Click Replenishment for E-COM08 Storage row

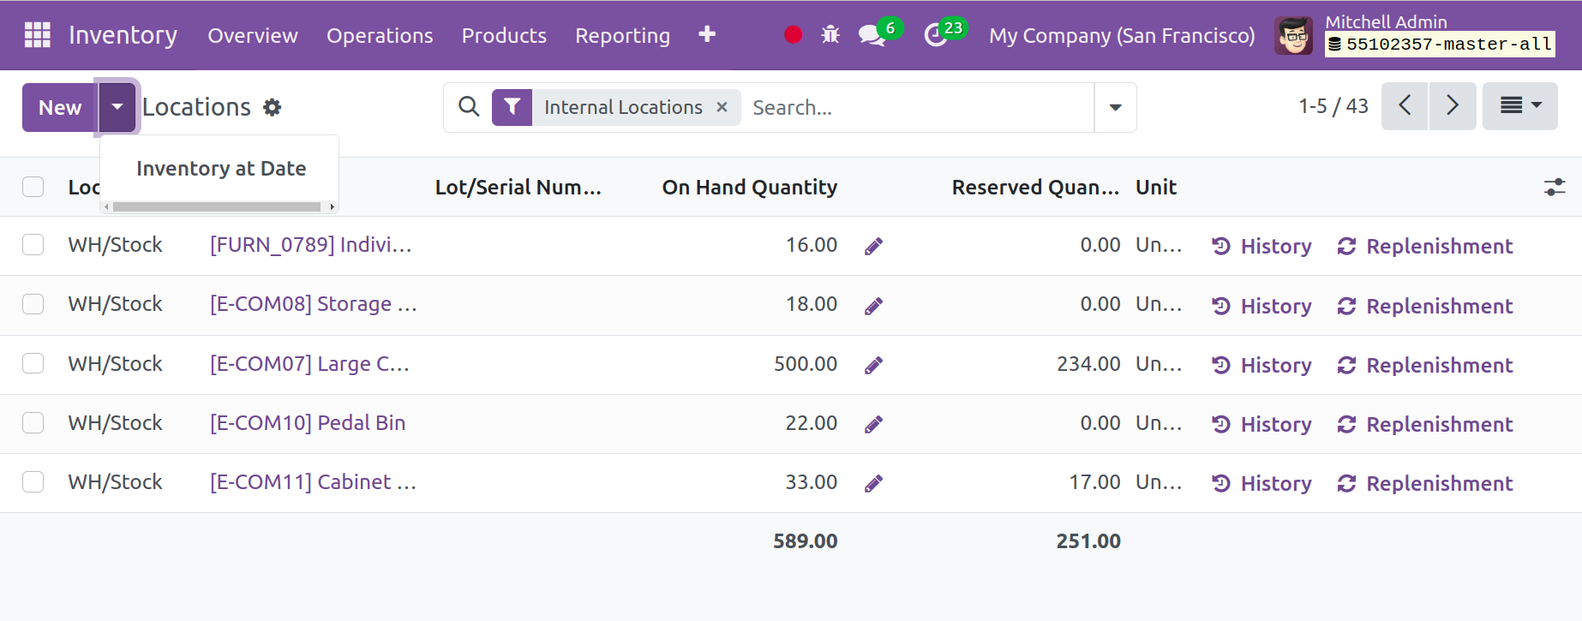click(x=1425, y=307)
